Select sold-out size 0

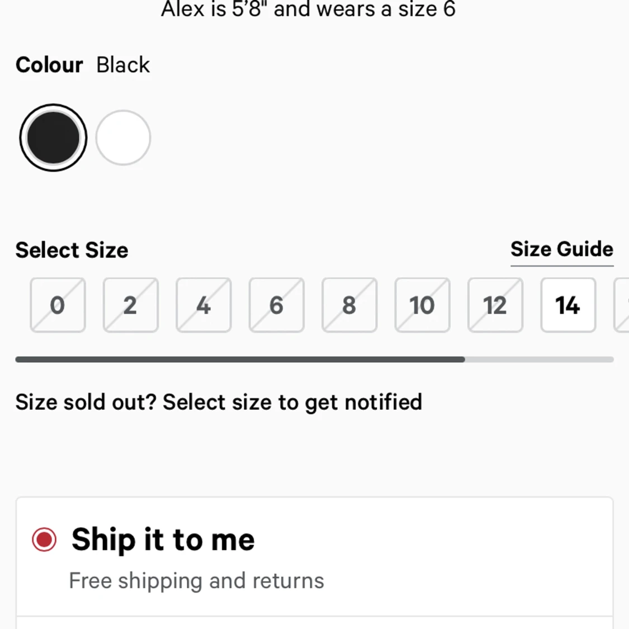point(58,305)
